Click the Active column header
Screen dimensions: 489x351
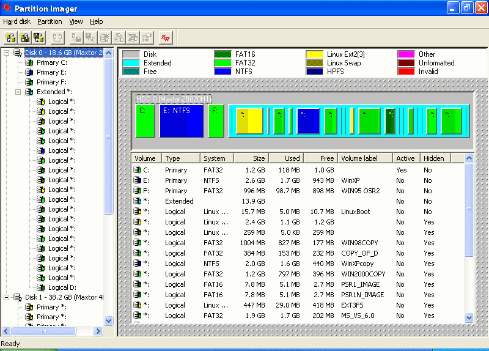click(x=406, y=158)
